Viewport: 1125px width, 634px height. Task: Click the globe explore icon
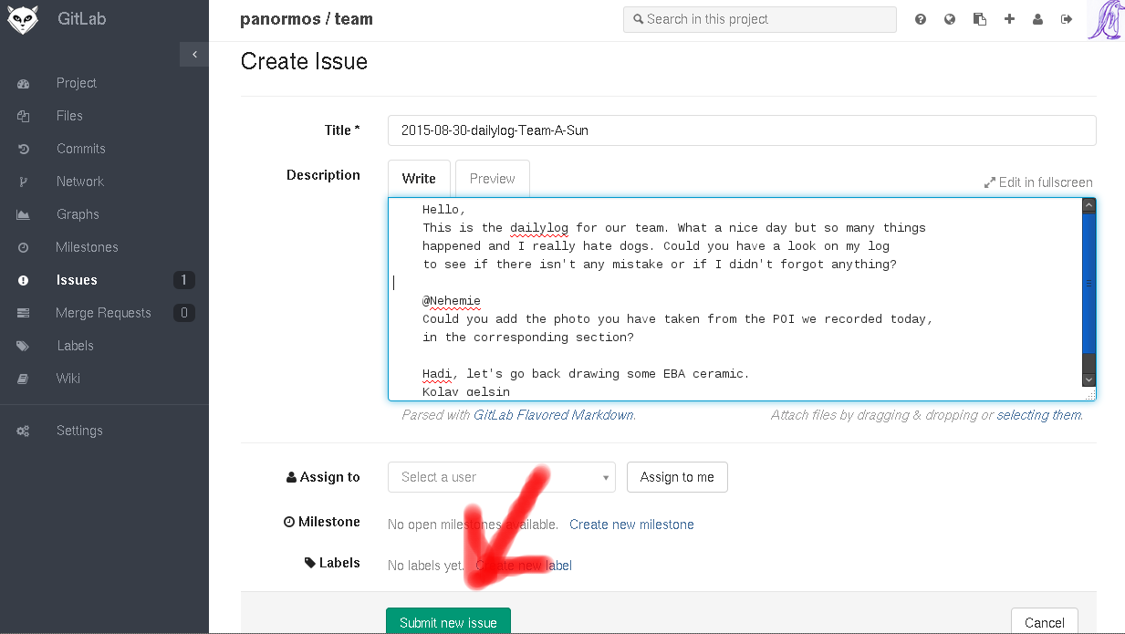pos(950,19)
